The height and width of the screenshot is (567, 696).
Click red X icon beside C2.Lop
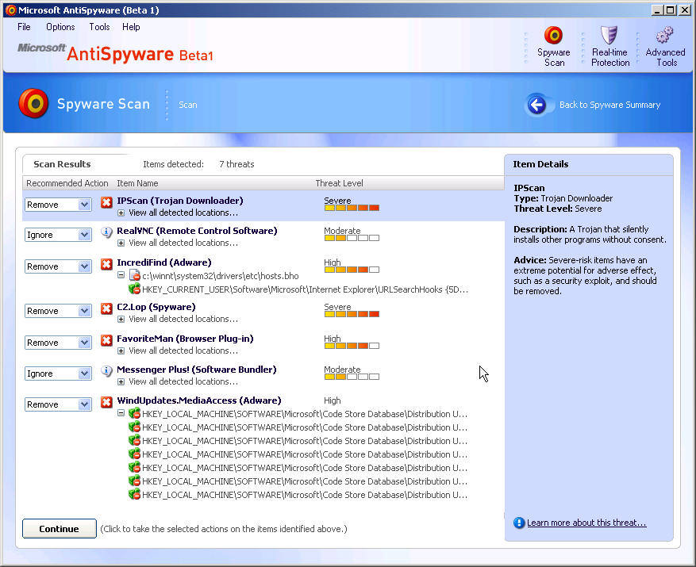point(106,308)
